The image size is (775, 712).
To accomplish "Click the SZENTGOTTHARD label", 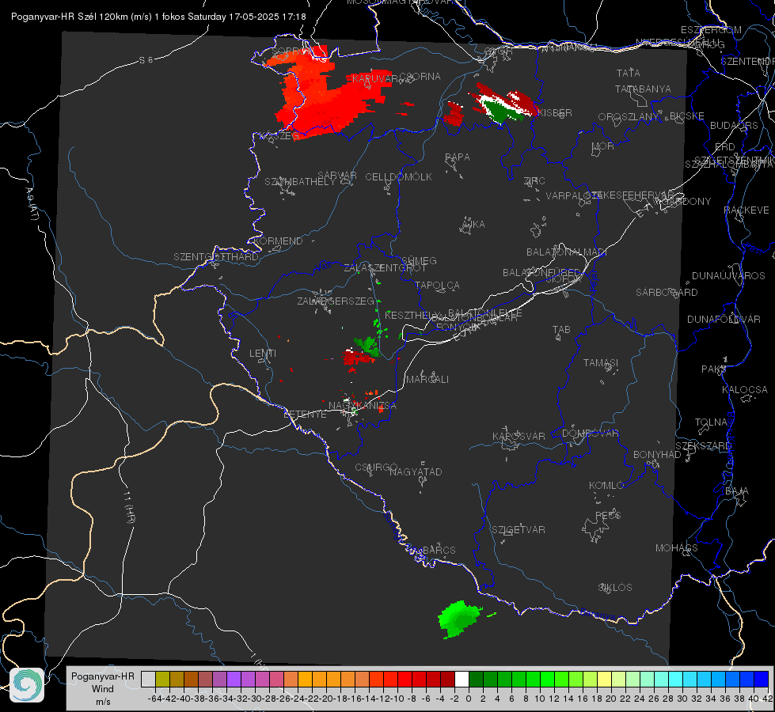I will coord(216,256).
